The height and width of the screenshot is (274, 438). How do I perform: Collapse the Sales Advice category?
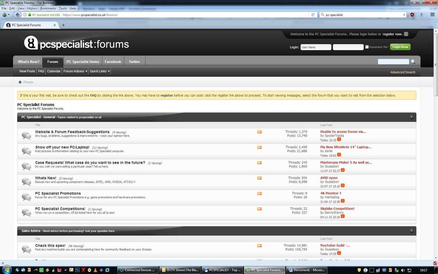point(411,231)
